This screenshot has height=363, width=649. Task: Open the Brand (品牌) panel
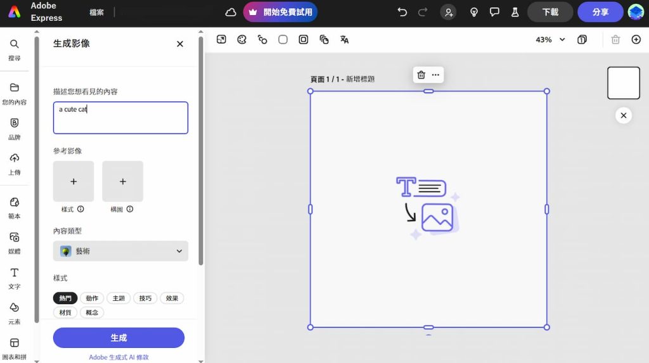(15, 129)
